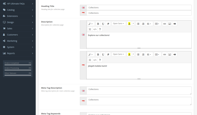Toggle fullscreen in English description editor
Image resolution: width=197 pixels, height=115 pixels.
coord(90,29)
